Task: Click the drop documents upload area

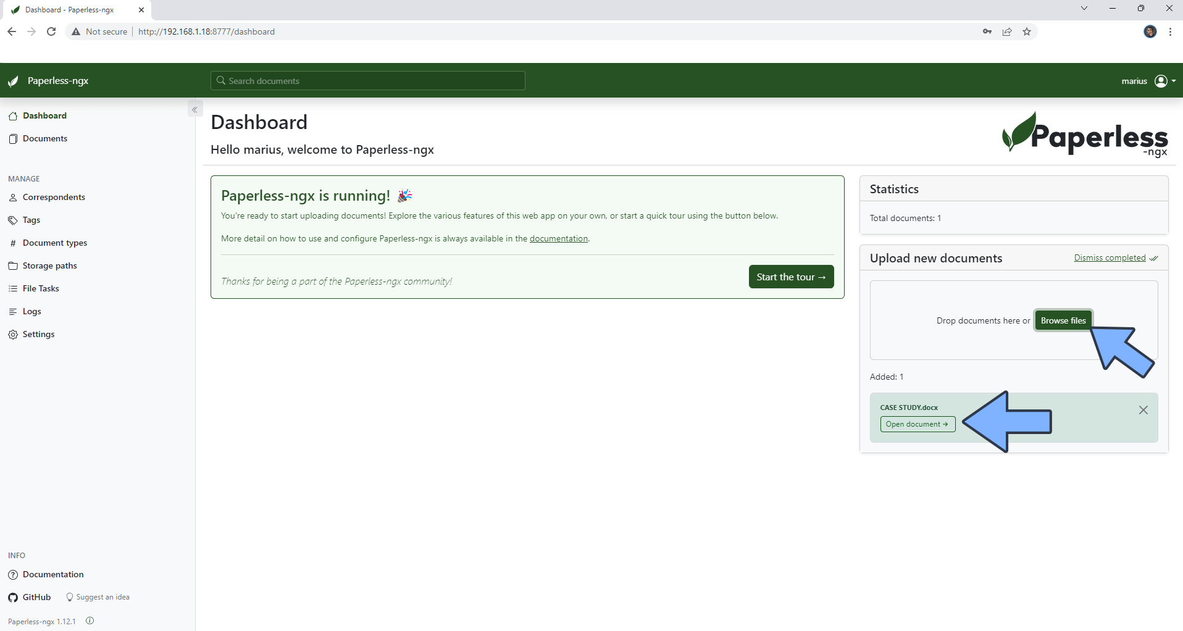Action: pos(1014,320)
